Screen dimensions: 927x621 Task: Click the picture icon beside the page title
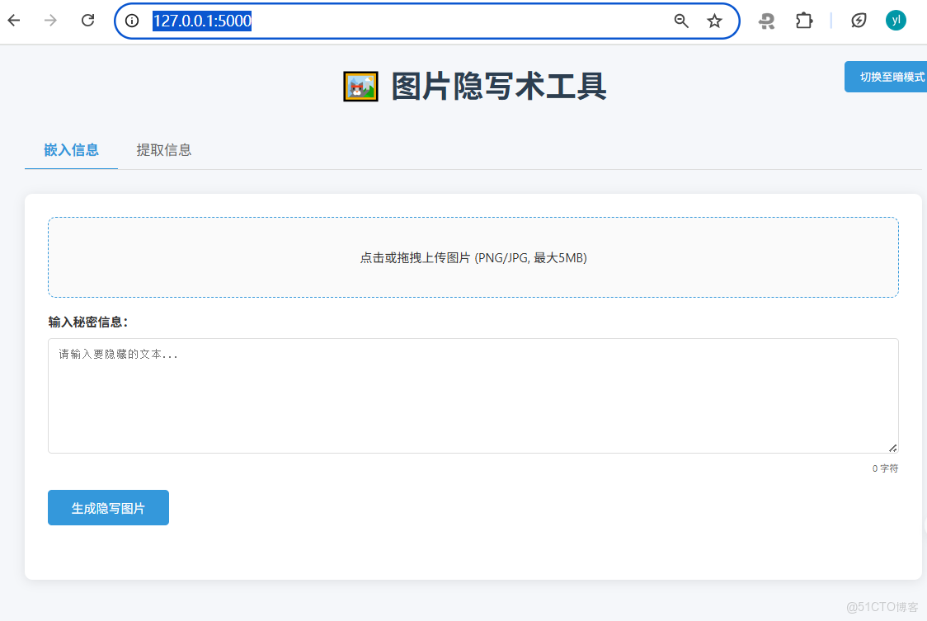(x=360, y=86)
